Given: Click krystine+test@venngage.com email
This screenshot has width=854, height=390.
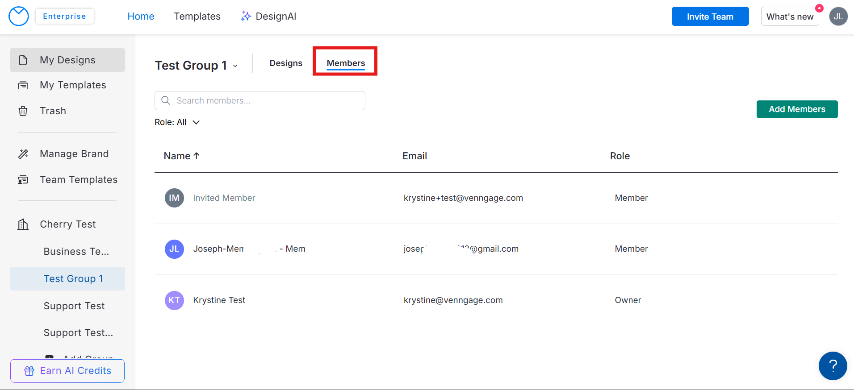Looking at the screenshot, I should 463,198.
